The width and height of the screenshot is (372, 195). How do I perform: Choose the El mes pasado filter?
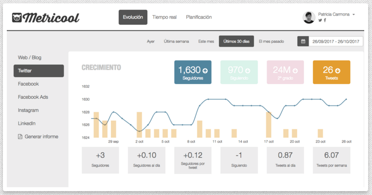point(271,41)
